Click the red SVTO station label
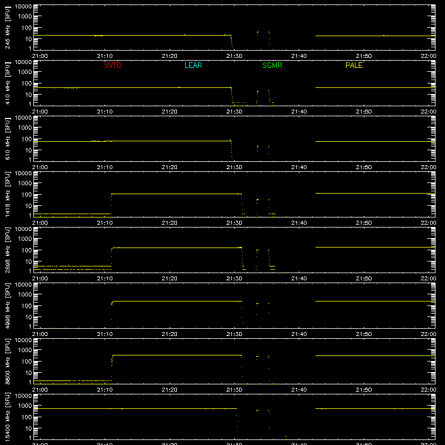445x445 pixels. 113,65
